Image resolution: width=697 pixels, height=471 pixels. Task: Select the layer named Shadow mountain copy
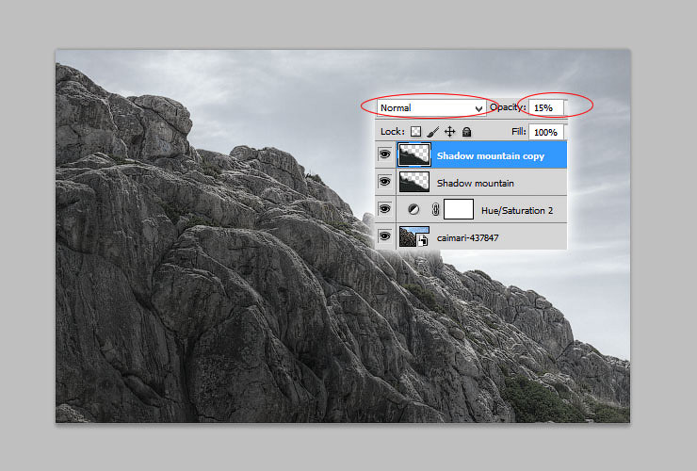click(x=491, y=155)
